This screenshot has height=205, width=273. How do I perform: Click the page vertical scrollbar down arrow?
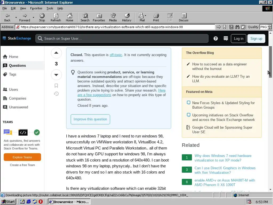[x=270, y=190]
